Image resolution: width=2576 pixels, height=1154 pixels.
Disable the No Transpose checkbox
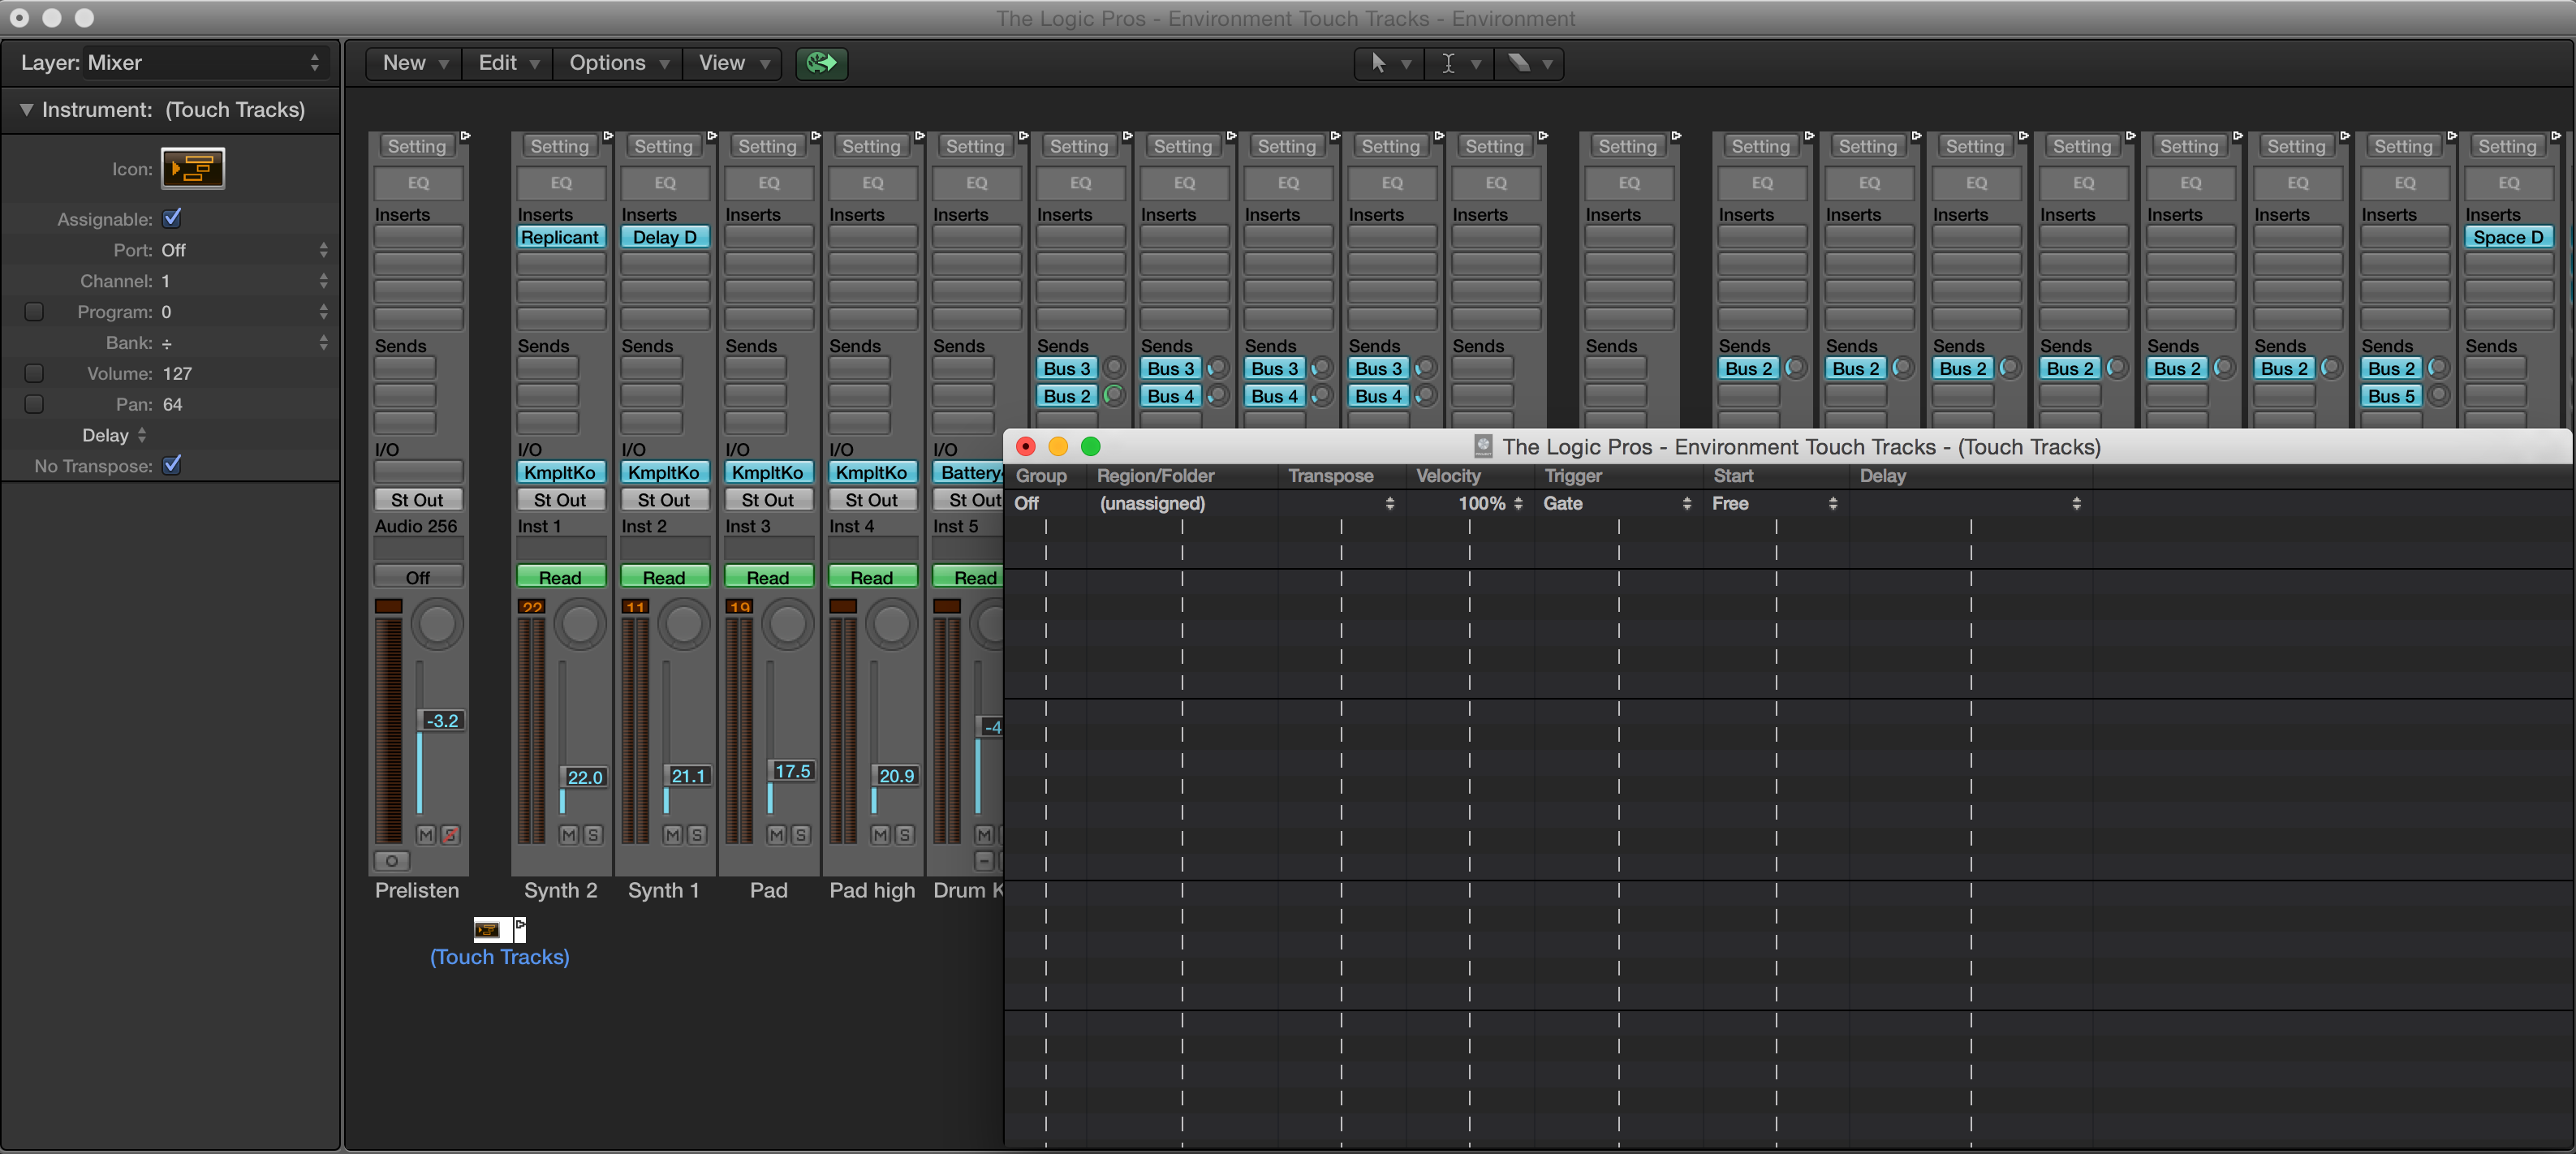[x=173, y=465]
